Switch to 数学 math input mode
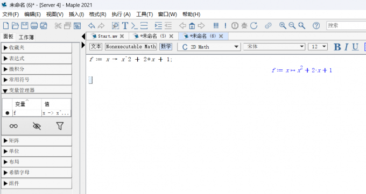 point(166,47)
